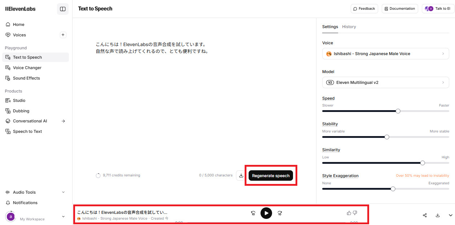Viewport: 455px width, 225px height.
Task: Click the Japanese text in the editor
Action: coord(152,48)
